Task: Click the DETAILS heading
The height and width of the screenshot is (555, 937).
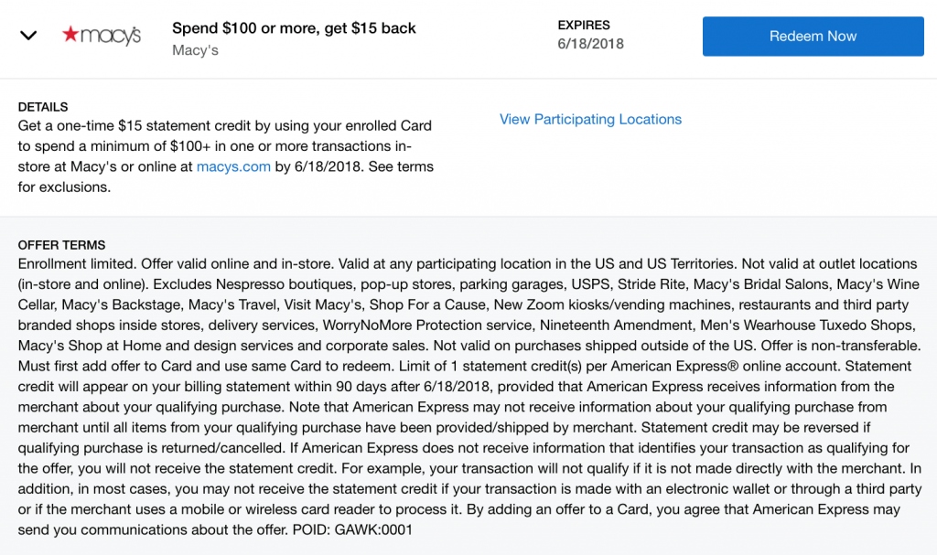Action: coord(43,107)
